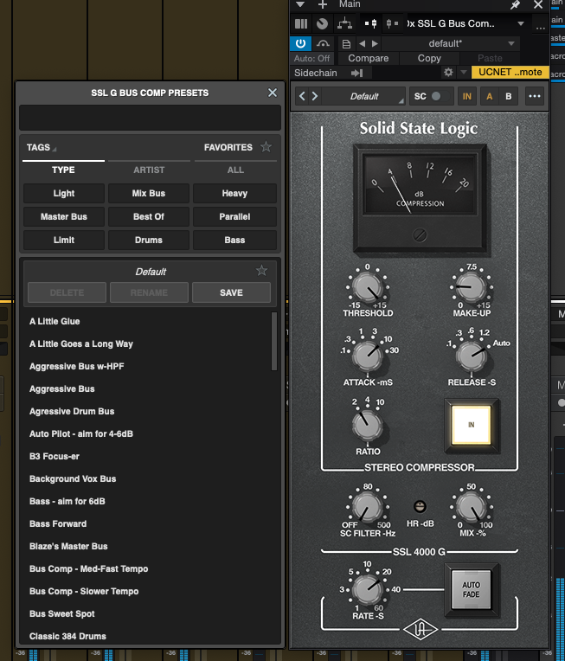Image resolution: width=565 pixels, height=661 pixels.
Task: Close the SSL G Bus Comp Presets panel
Action: pos(273,93)
